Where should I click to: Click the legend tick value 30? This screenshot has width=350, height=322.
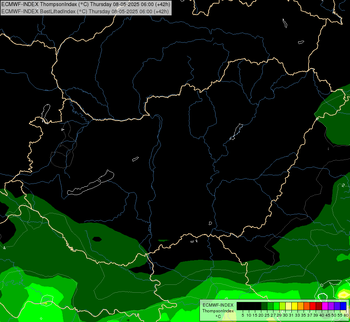286,315
